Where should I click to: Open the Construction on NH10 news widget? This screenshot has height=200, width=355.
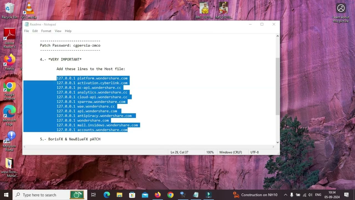pos(255,195)
